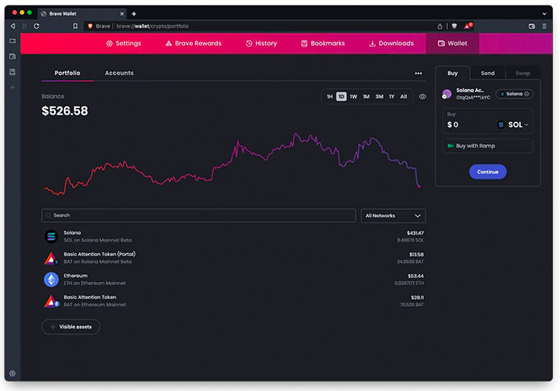
Task: Set chart range to All
Action: pos(404,96)
